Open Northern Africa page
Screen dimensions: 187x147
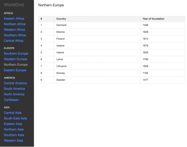[x=15, y=24]
